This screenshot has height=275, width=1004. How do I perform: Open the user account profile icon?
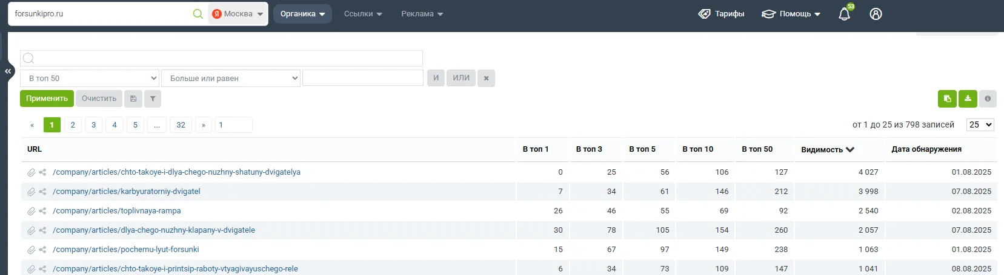[876, 14]
